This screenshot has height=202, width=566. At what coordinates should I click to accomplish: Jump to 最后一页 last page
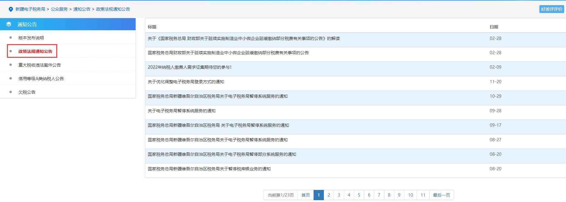pyautogui.click(x=441, y=195)
